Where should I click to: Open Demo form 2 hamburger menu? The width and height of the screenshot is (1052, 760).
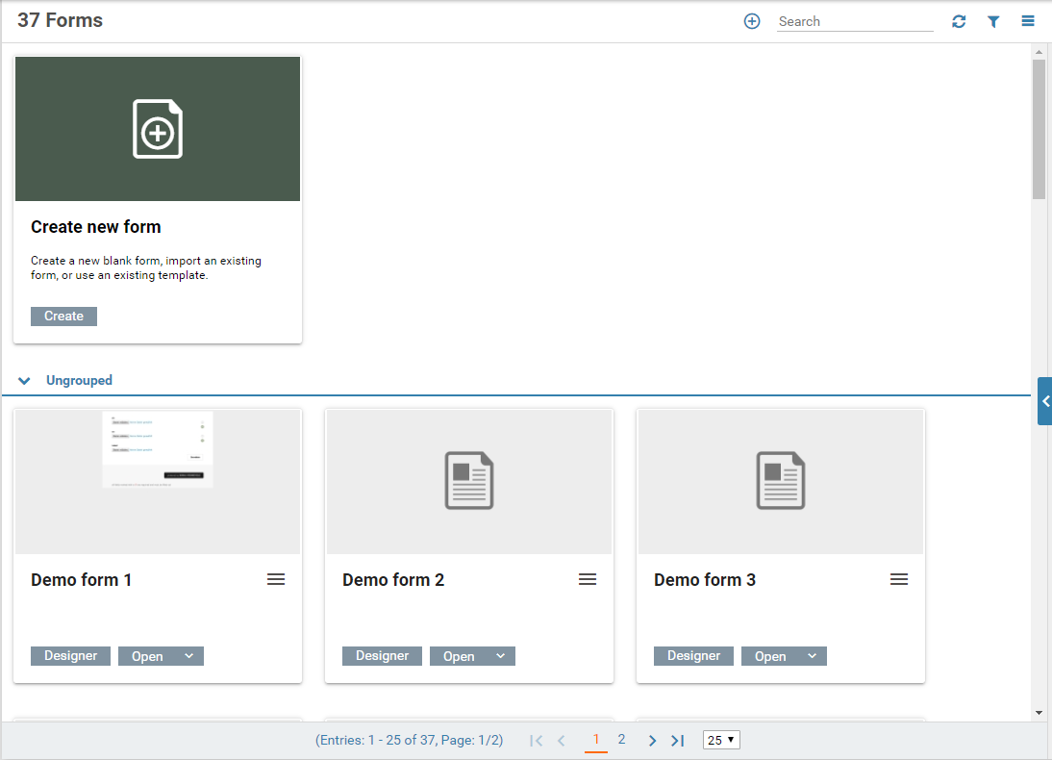pyautogui.click(x=588, y=579)
